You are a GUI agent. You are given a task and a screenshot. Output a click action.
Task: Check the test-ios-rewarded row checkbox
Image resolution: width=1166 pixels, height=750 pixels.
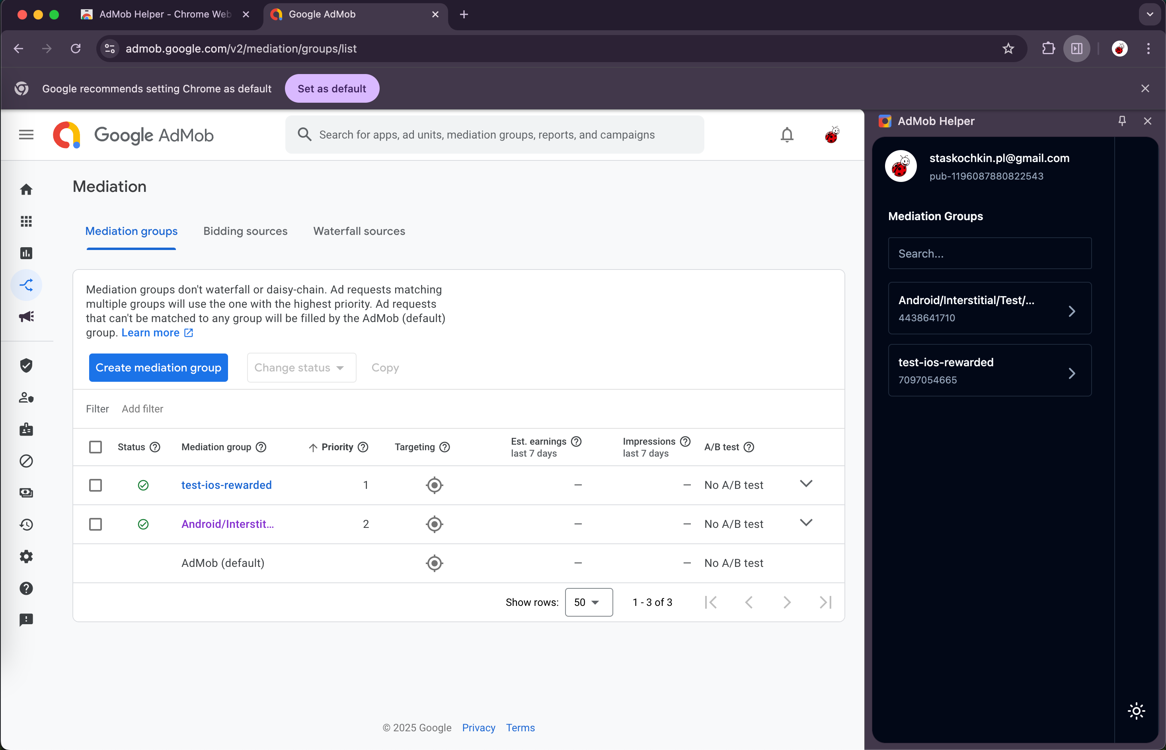click(x=96, y=485)
